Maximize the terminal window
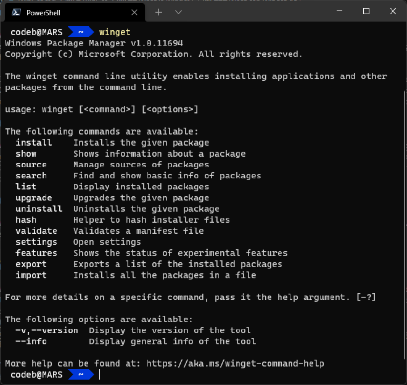This screenshot has height=385, width=407. (366, 11)
